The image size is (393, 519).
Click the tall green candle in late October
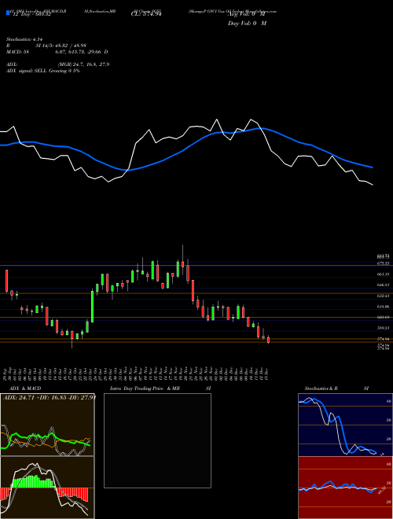pyautogui.click(x=92, y=306)
